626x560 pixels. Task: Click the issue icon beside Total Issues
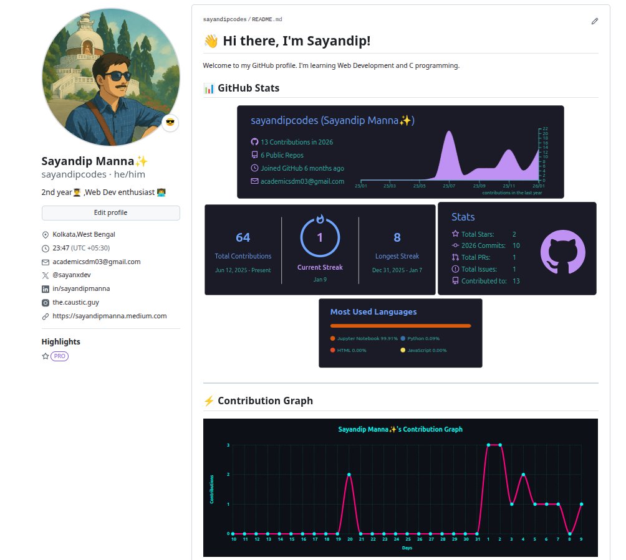pyautogui.click(x=455, y=269)
